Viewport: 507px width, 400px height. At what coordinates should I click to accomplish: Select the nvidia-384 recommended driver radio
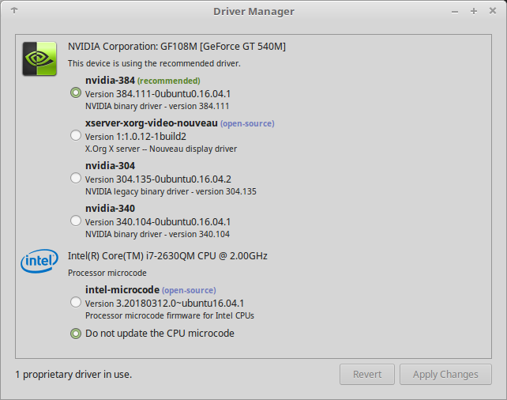(76, 92)
